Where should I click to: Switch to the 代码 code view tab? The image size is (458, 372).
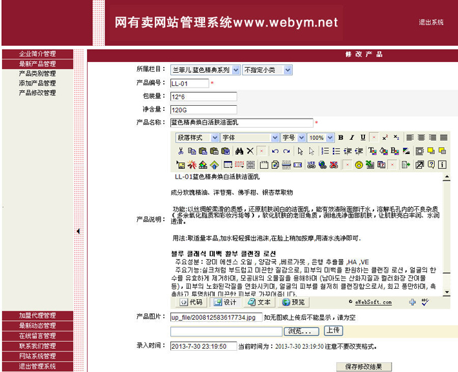[x=192, y=302]
